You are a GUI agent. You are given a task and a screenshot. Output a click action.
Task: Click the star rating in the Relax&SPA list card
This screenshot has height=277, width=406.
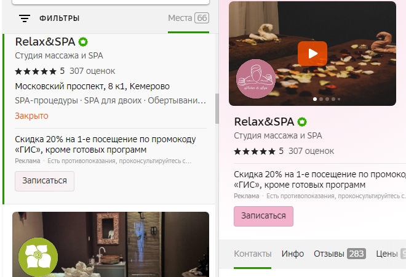coord(36,71)
